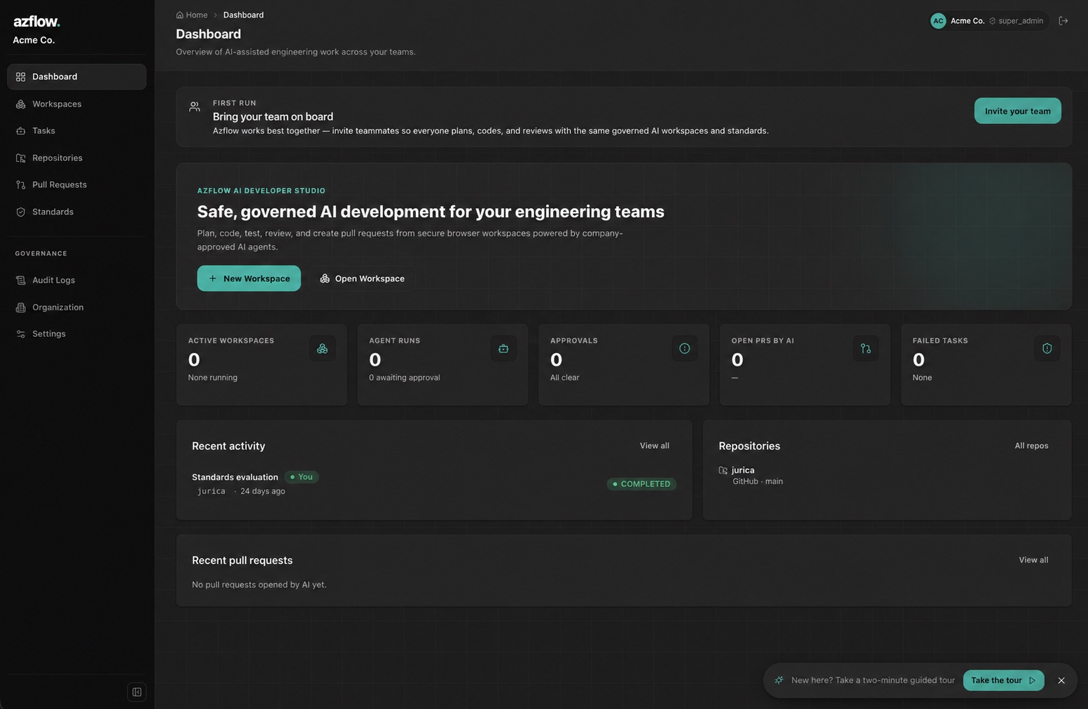This screenshot has width=1088, height=709.
Task: Click the team people icon in First Run banner
Action: click(195, 106)
